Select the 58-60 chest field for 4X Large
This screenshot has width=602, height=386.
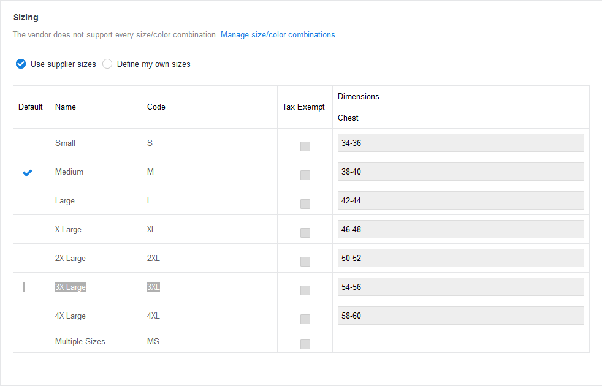tap(460, 315)
